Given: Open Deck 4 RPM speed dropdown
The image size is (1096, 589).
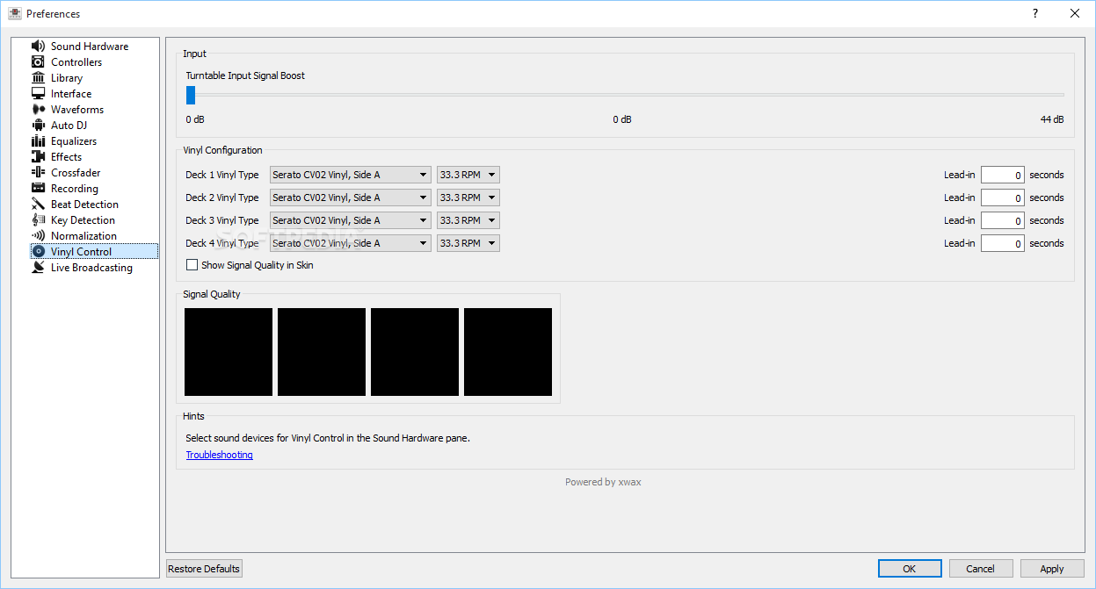Looking at the screenshot, I should click(468, 243).
